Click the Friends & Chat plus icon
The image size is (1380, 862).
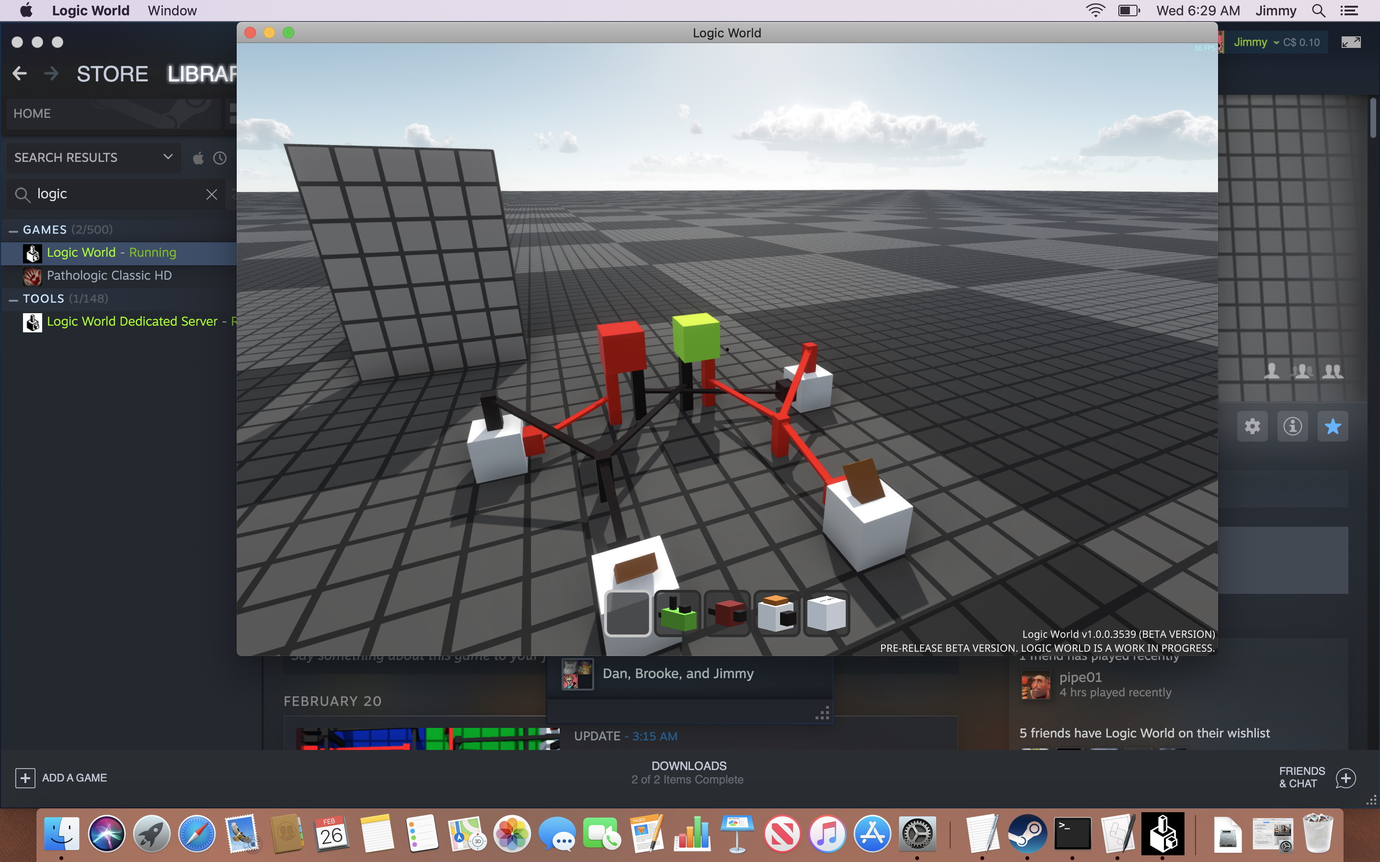coord(1346,778)
